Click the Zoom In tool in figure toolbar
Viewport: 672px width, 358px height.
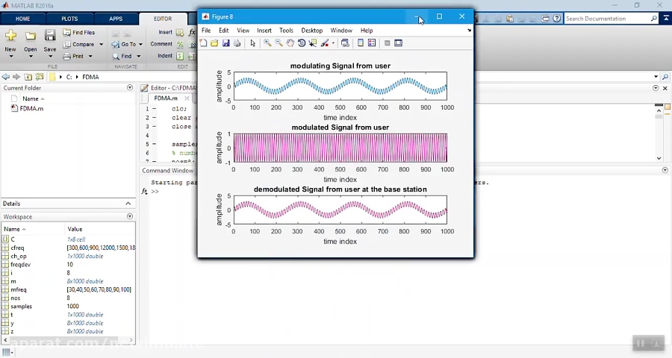[267, 43]
